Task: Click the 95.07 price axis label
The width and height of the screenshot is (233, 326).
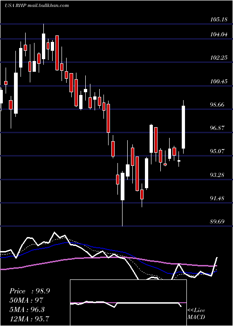Action: point(217,151)
